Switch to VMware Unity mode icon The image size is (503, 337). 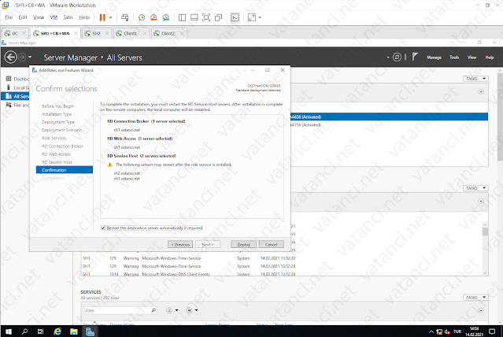(219, 17)
